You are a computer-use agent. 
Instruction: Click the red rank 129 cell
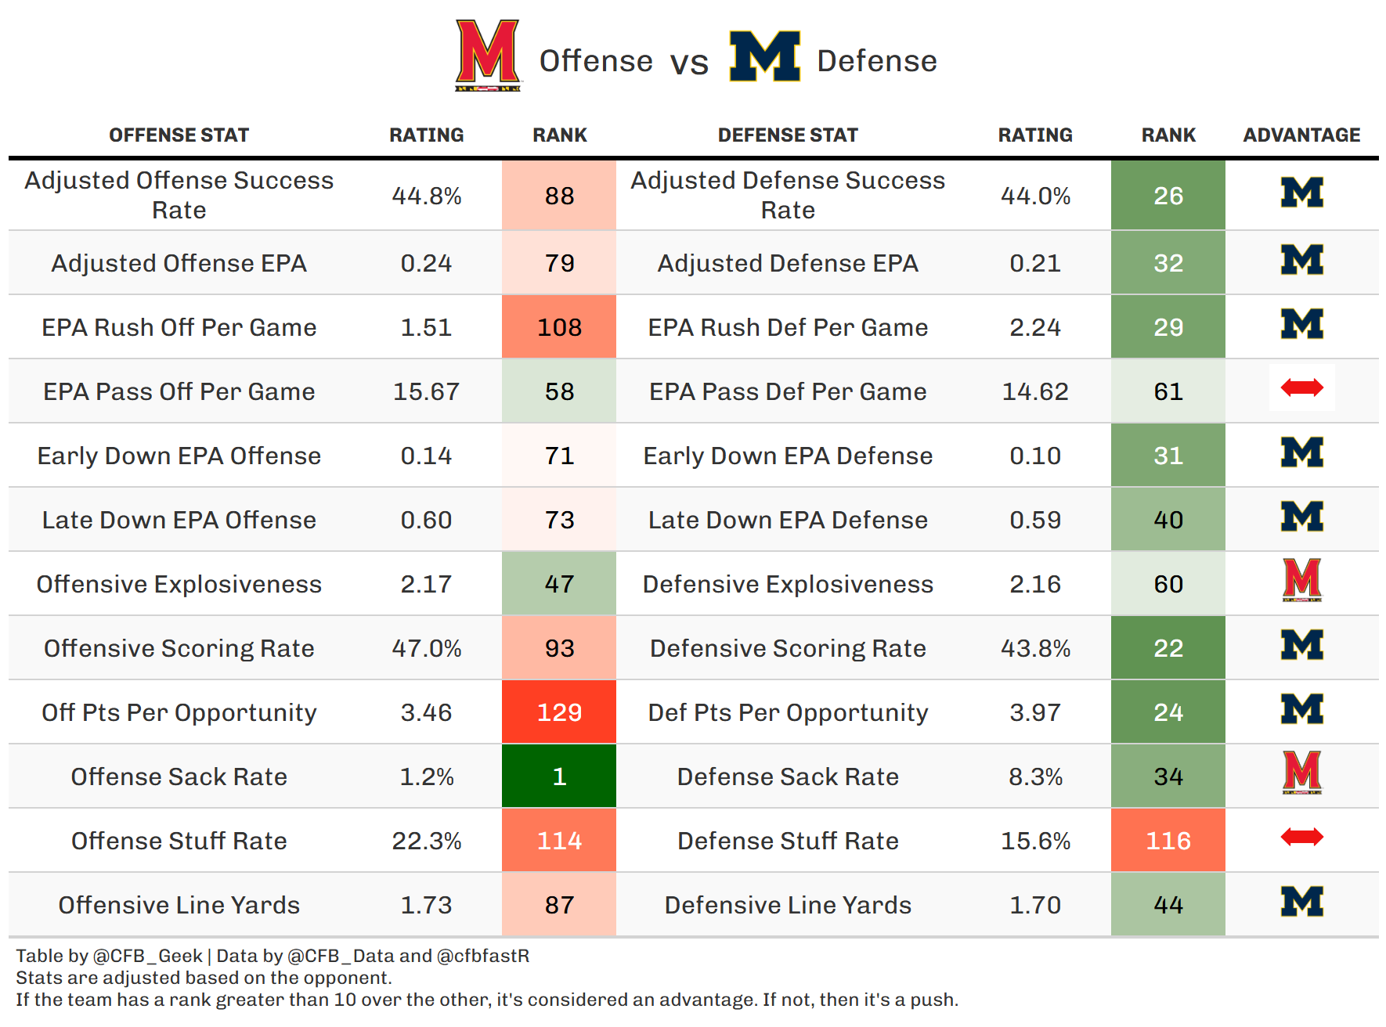(x=559, y=712)
